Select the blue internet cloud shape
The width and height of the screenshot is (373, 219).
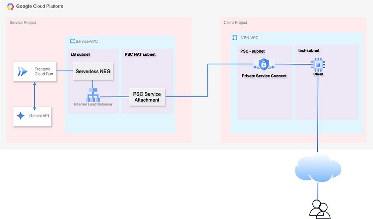point(318,168)
